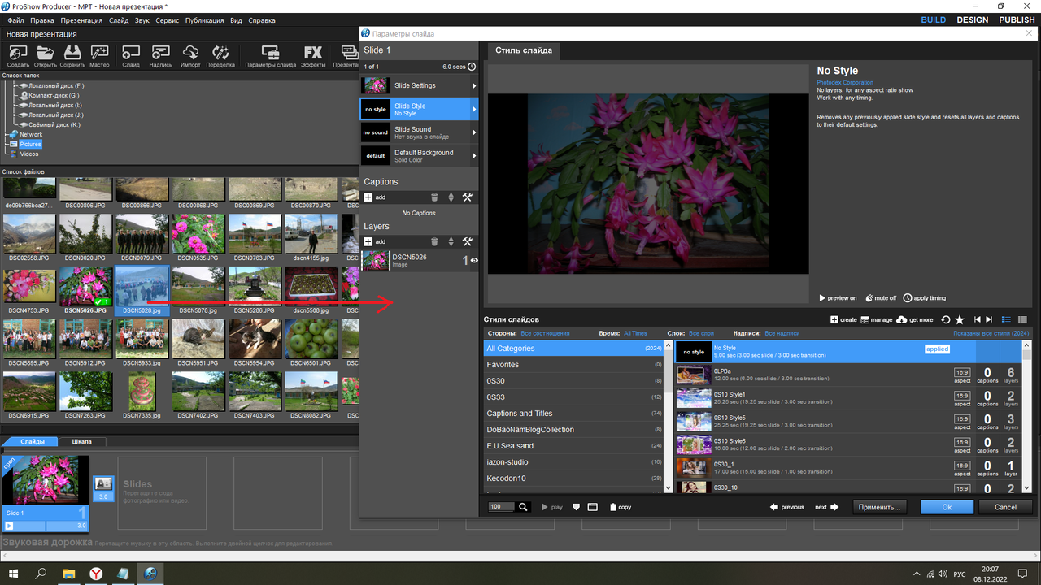Open the Стороны Все соотношения filter dropdown
This screenshot has height=585, width=1041.
(546, 333)
